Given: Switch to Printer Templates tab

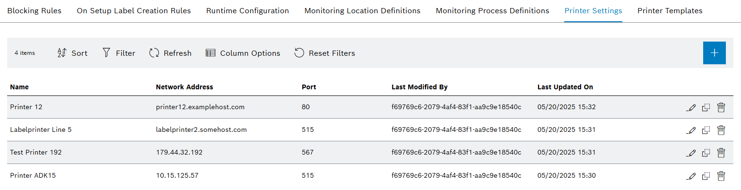Looking at the screenshot, I should [x=670, y=10].
